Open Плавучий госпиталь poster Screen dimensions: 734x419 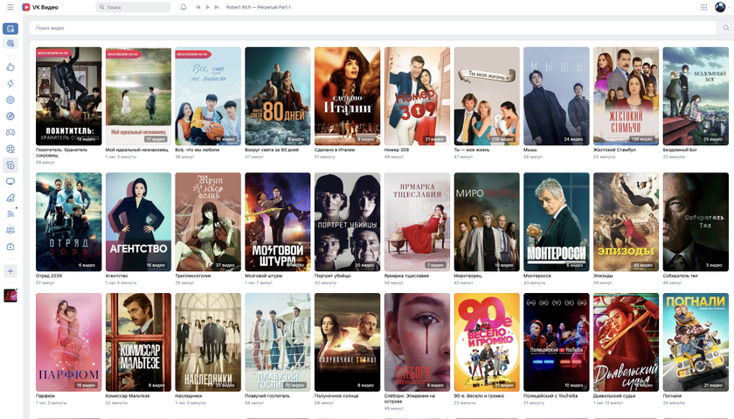tap(278, 342)
